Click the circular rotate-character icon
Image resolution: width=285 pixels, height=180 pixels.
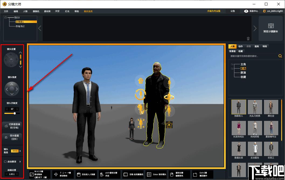pos(140,94)
